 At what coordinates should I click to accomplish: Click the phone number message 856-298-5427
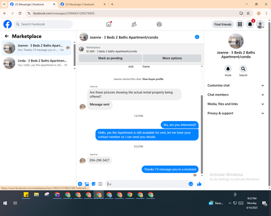(100, 160)
